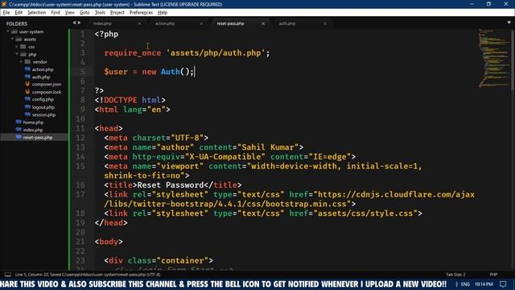Open the Preferences menu
The height and width of the screenshot is (290, 515).
pos(141,13)
